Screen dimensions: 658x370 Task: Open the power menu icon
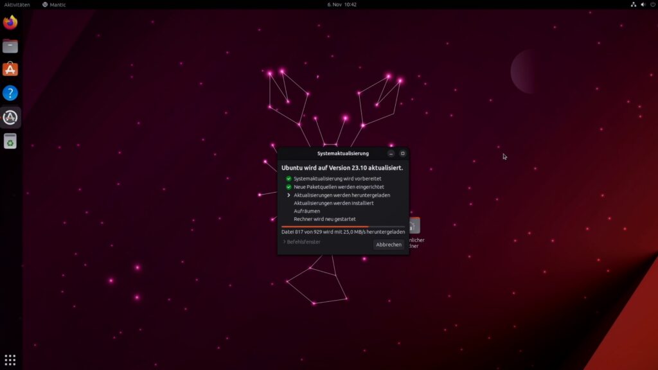[653, 4]
